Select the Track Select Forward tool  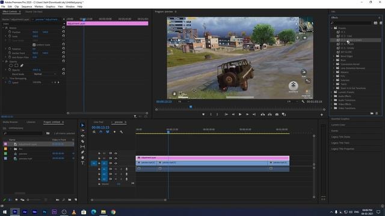82,131
